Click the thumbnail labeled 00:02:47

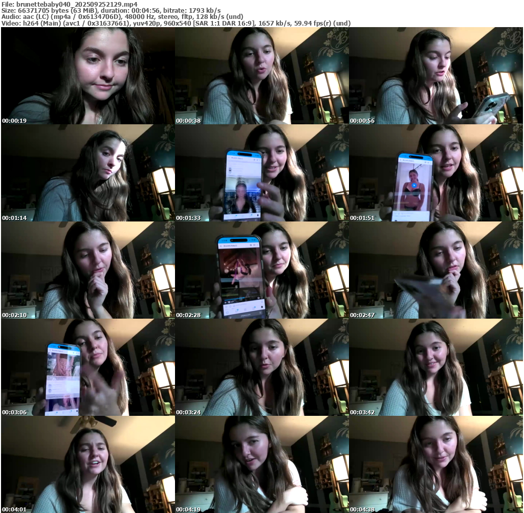click(435, 270)
